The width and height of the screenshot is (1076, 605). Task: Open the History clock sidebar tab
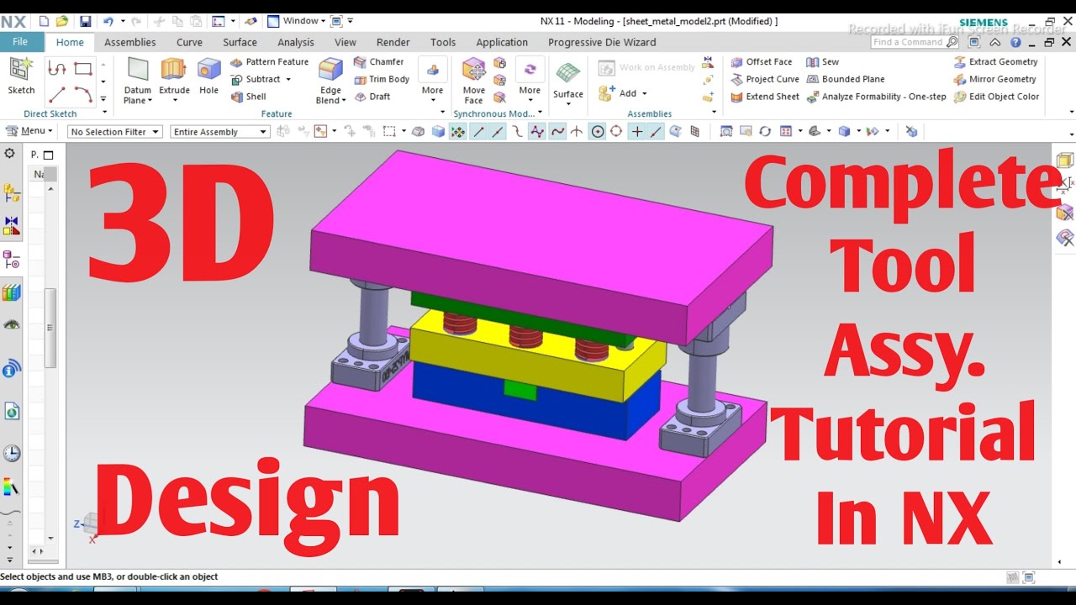click(x=12, y=454)
